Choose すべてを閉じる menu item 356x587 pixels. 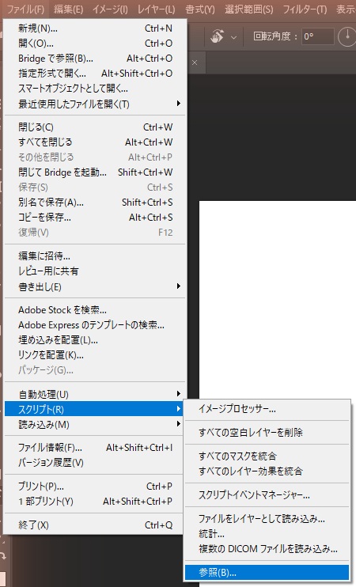tap(95, 142)
